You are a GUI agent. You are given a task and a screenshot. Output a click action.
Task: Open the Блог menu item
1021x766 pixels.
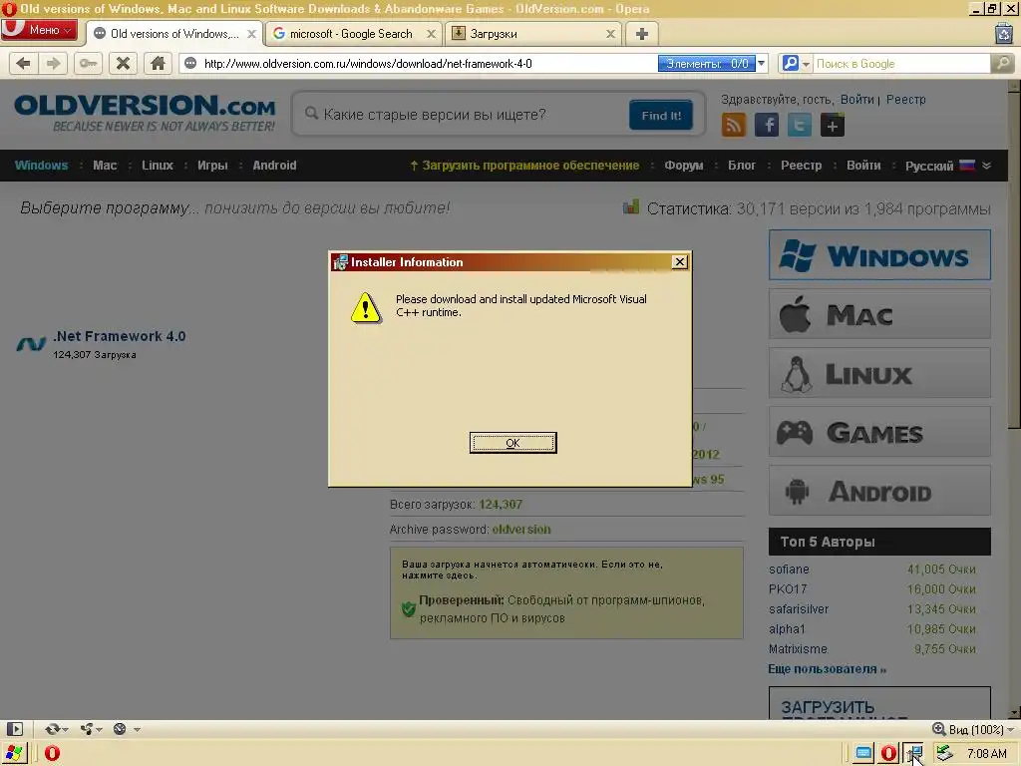tap(742, 166)
